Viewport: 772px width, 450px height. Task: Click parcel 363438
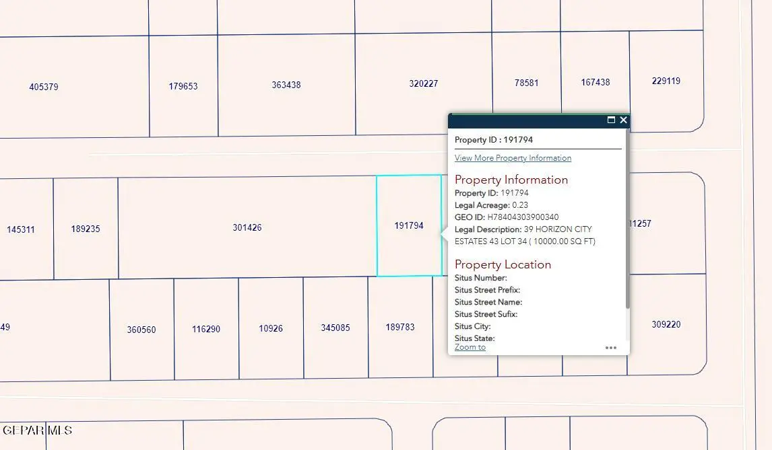285,85
